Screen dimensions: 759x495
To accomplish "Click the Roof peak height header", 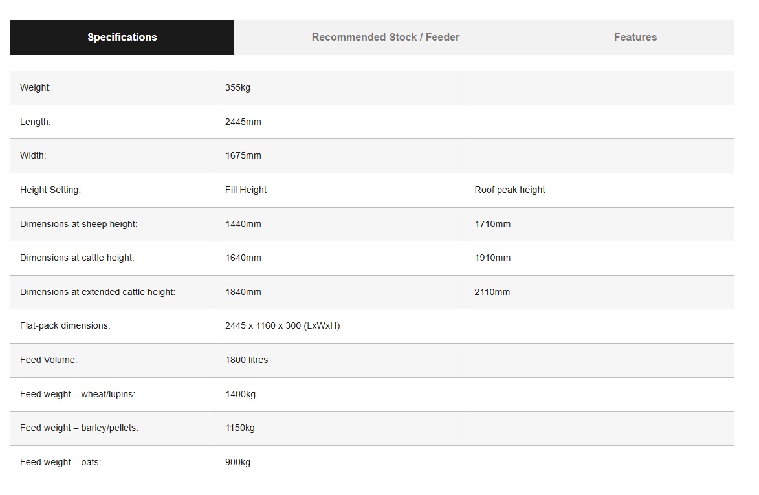I will [x=510, y=190].
